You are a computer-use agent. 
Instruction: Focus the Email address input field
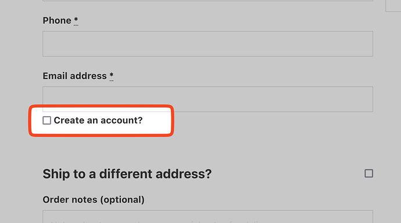click(x=207, y=99)
